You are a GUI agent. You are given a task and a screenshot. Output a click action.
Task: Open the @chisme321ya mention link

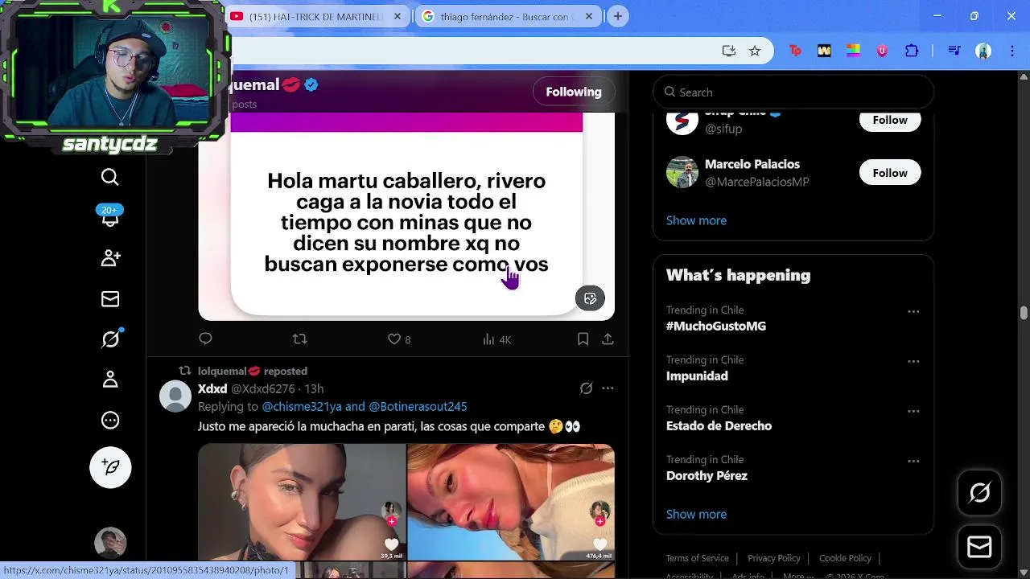click(x=302, y=407)
